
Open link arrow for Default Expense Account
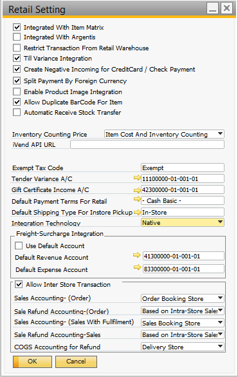137,267
